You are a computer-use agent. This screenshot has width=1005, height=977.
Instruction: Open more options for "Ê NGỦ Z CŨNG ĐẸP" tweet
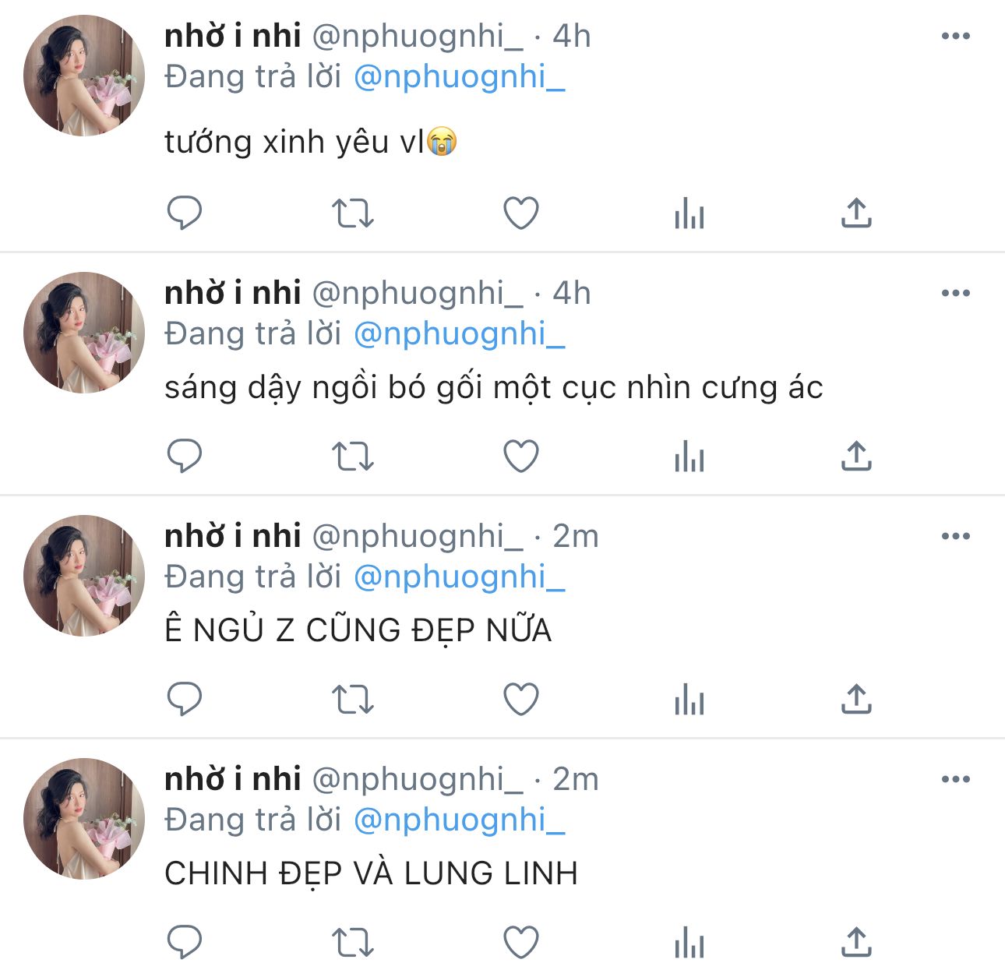956,536
